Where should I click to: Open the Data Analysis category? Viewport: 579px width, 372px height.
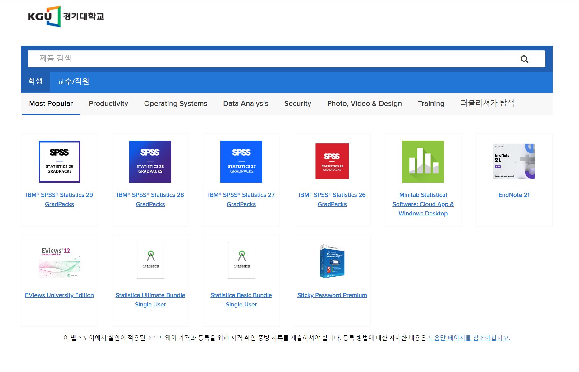(246, 104)
